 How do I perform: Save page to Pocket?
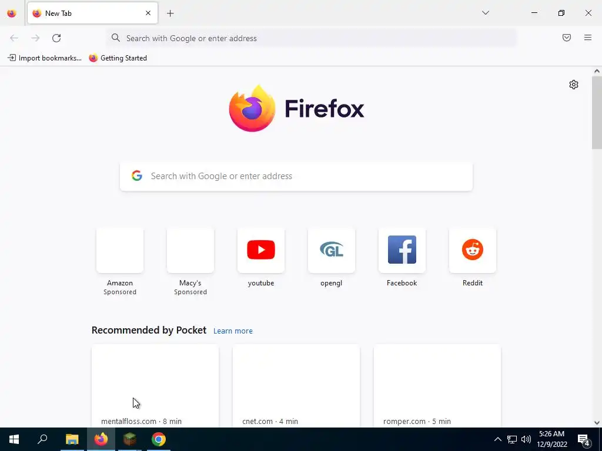pyautogui.click(x=567, y=38)
